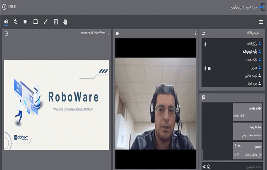
Task: Toggle the speaker audio icon
Action: coord(6,22)
